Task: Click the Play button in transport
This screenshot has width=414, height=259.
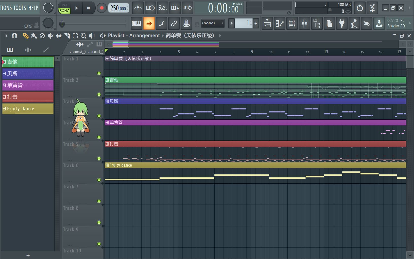Action: click(77, 8)
